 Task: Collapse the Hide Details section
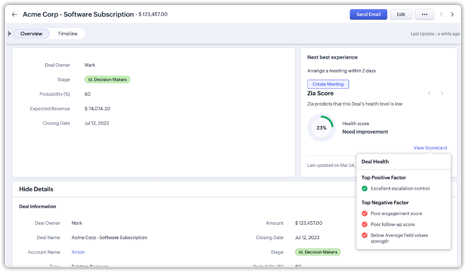(x=36, y=189)
